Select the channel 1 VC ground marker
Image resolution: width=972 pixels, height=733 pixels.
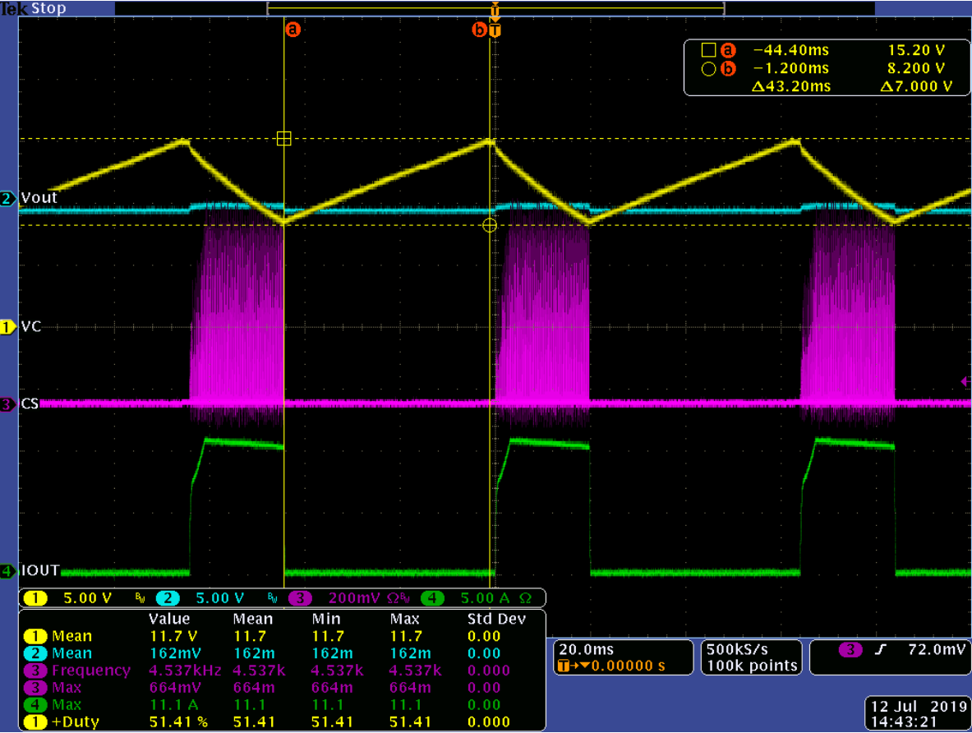8,327
